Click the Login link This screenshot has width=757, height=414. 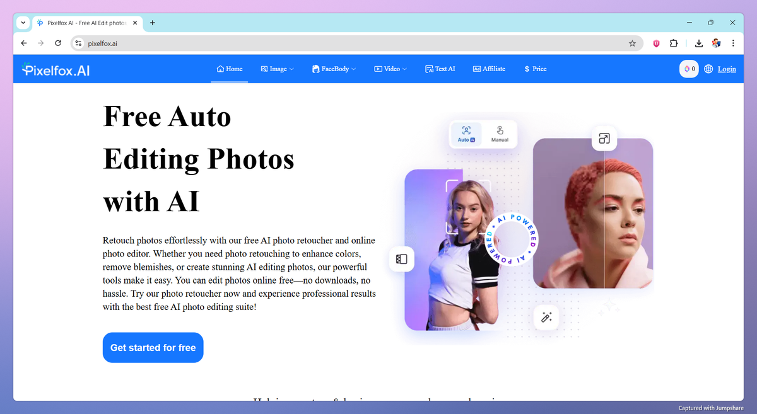tap(727, 69)
